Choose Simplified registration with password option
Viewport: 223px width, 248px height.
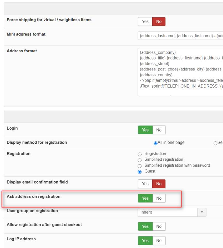pyautogui.click(x=140, y=166)
